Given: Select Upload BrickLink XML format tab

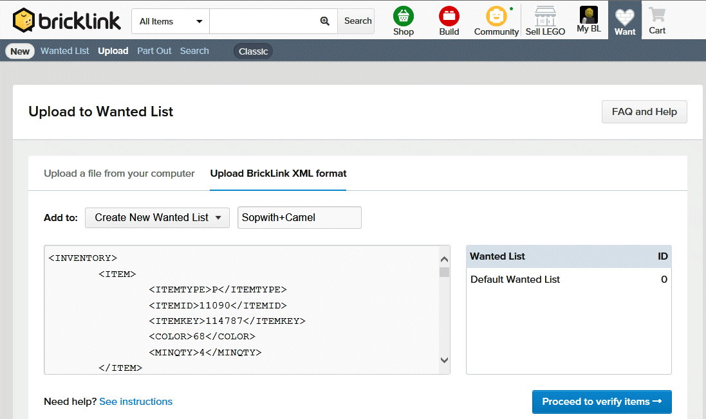Looking at the screenshot, I should pyautogui.click(x=278, y=174).
